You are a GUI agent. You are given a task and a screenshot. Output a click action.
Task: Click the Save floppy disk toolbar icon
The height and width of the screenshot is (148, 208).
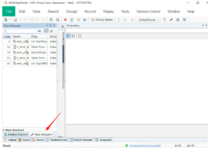tap(26, 20)
